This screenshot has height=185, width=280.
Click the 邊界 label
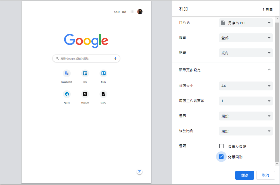click(182, 116)
